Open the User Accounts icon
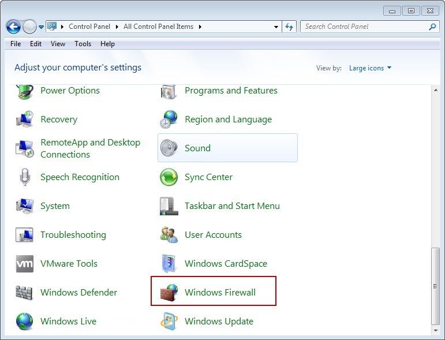This screenshot has width=445, height=340. 169,235
